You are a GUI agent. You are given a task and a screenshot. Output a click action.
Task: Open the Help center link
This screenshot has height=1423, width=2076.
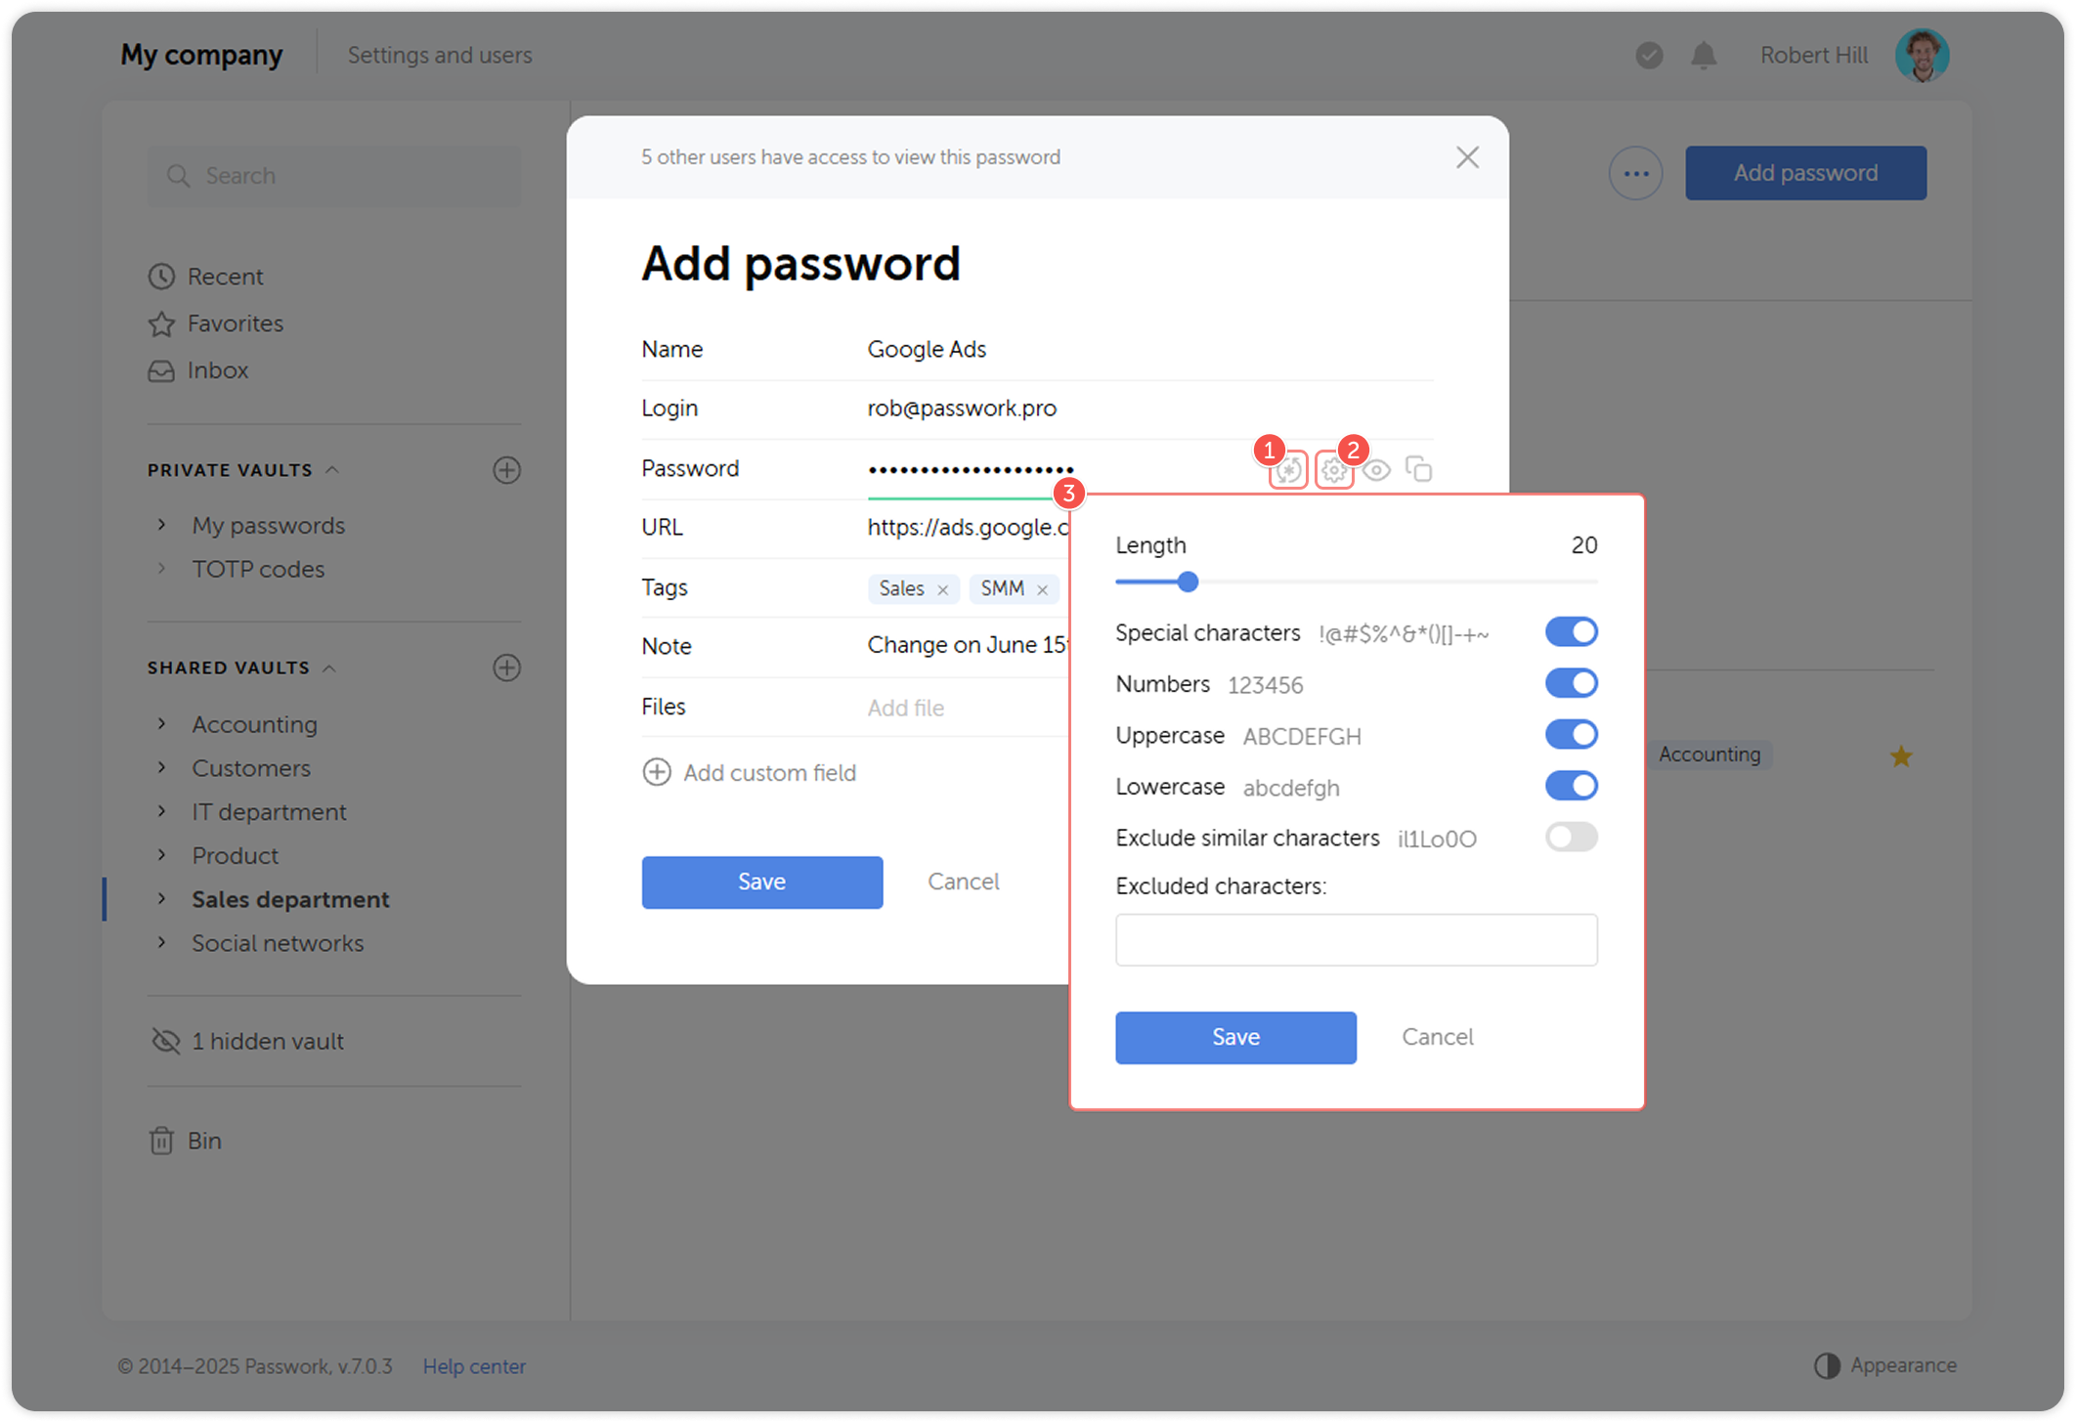(474, 1365)
